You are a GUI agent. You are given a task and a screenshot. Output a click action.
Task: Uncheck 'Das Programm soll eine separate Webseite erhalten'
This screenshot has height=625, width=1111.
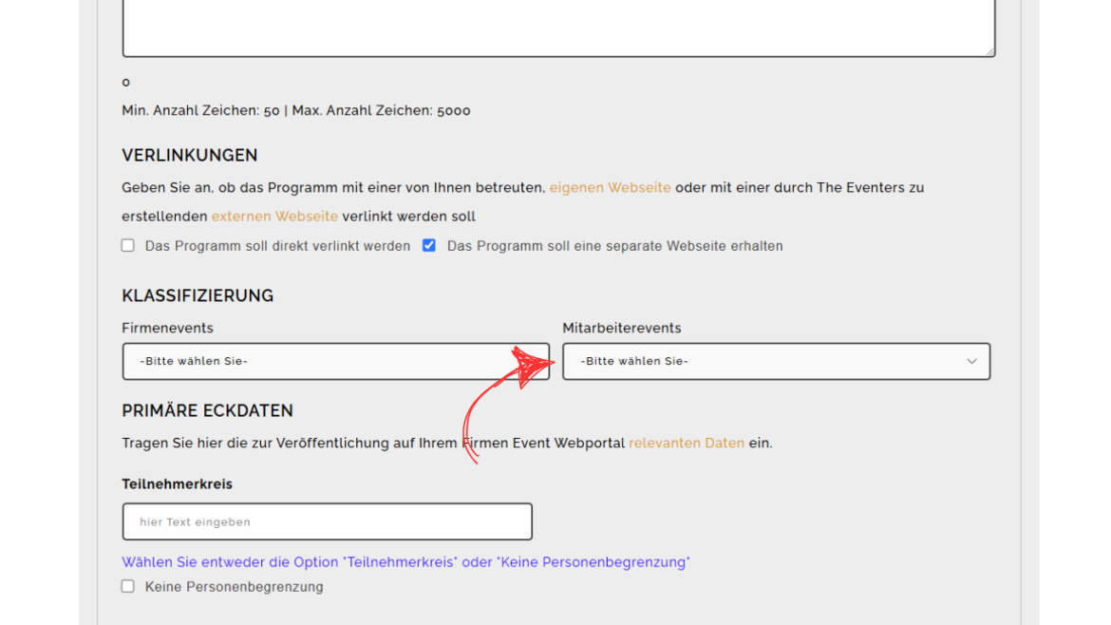tap(428, 245)
